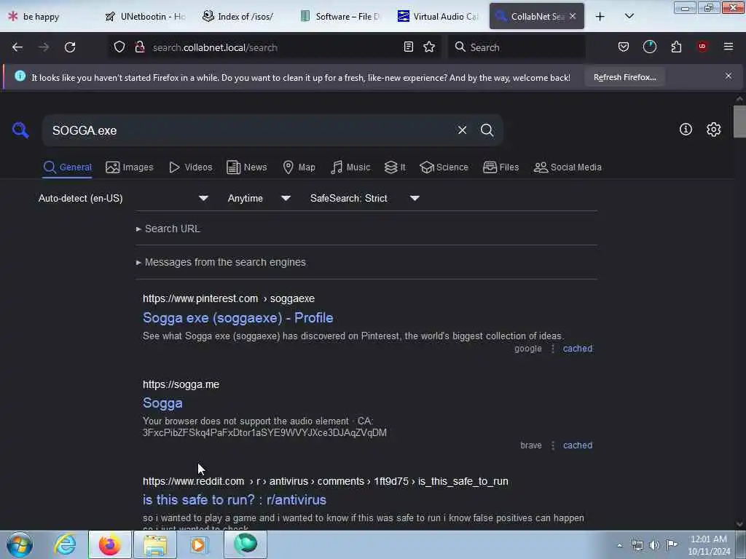This screenshot has width=746, height=559.
Task: Switch to the Software – File tab
Action: tap(341, 16)
